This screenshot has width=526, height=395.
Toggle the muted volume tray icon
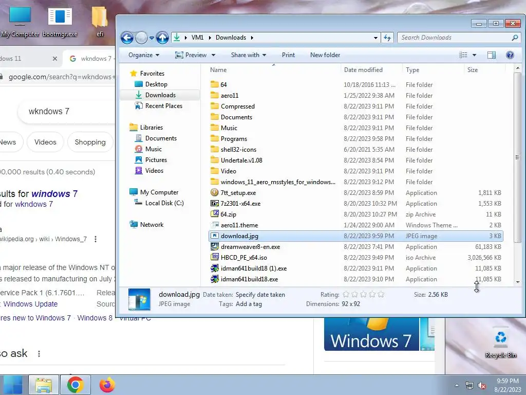482,386
